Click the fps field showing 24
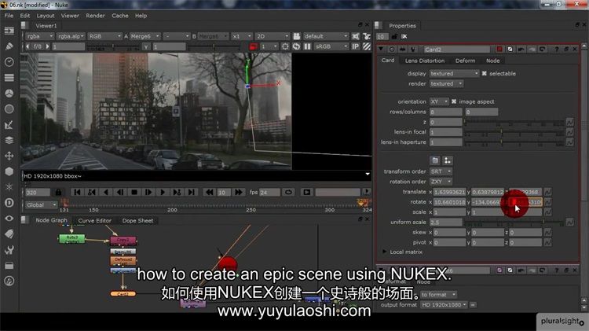This screenshot has height=331, width=589. point(269,192)
